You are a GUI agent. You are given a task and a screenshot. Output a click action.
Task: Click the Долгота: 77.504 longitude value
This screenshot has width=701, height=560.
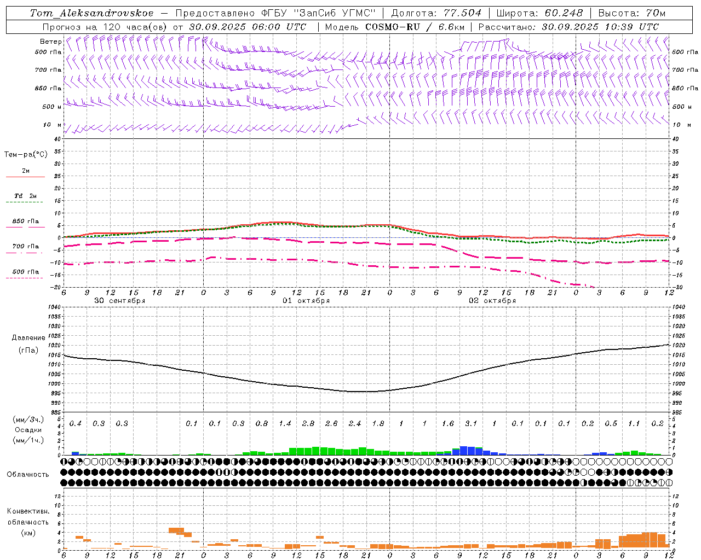(x=436, y=13)
